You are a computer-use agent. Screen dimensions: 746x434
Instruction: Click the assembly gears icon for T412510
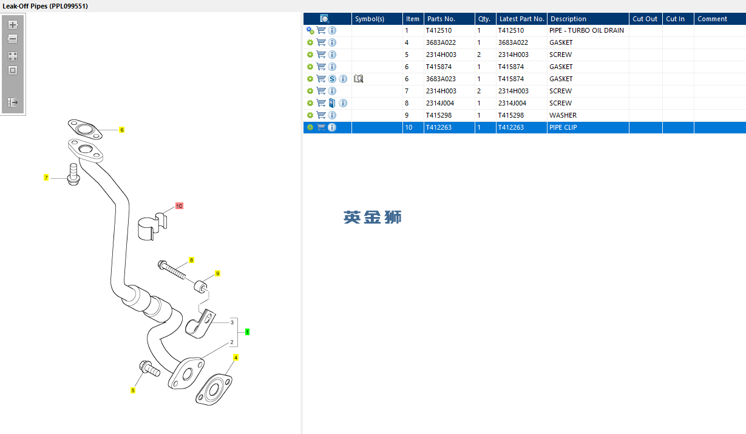click(x=310, y=30)
